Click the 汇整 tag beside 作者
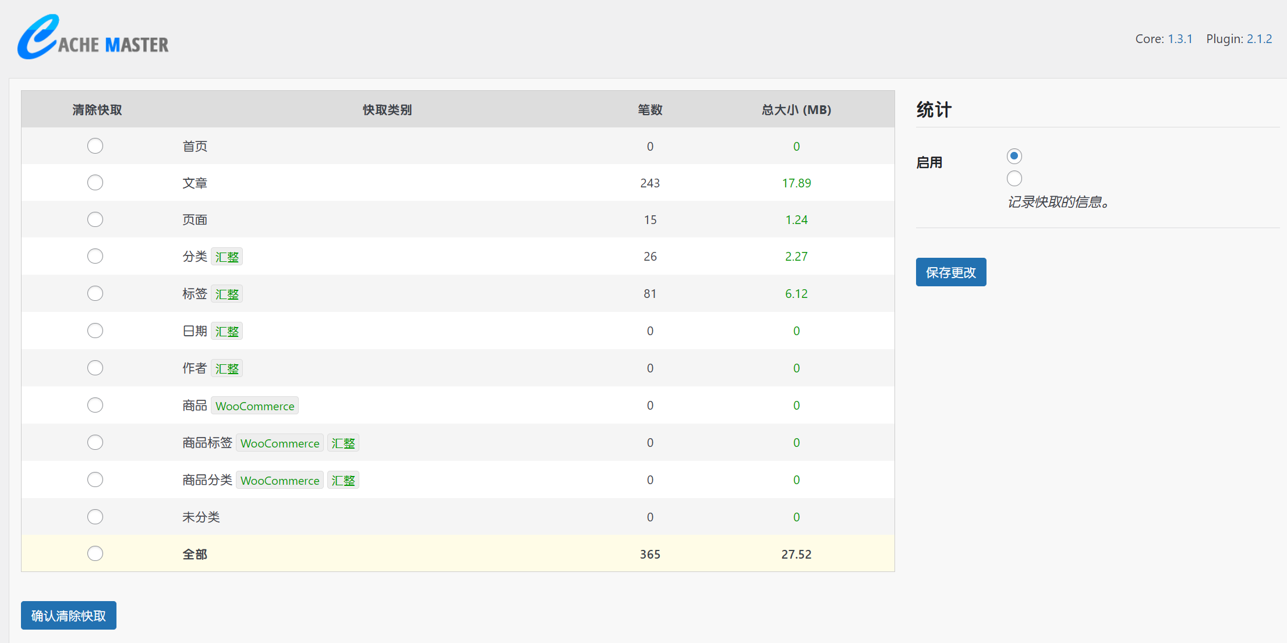The image size is (1287, 643). coord(227,368)
